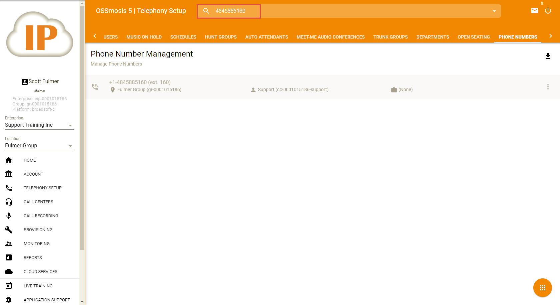Click the download export icon
Image resolution: width=560 pixels, height=305 pixels.
pyautogui.click(x=548, y=56)
